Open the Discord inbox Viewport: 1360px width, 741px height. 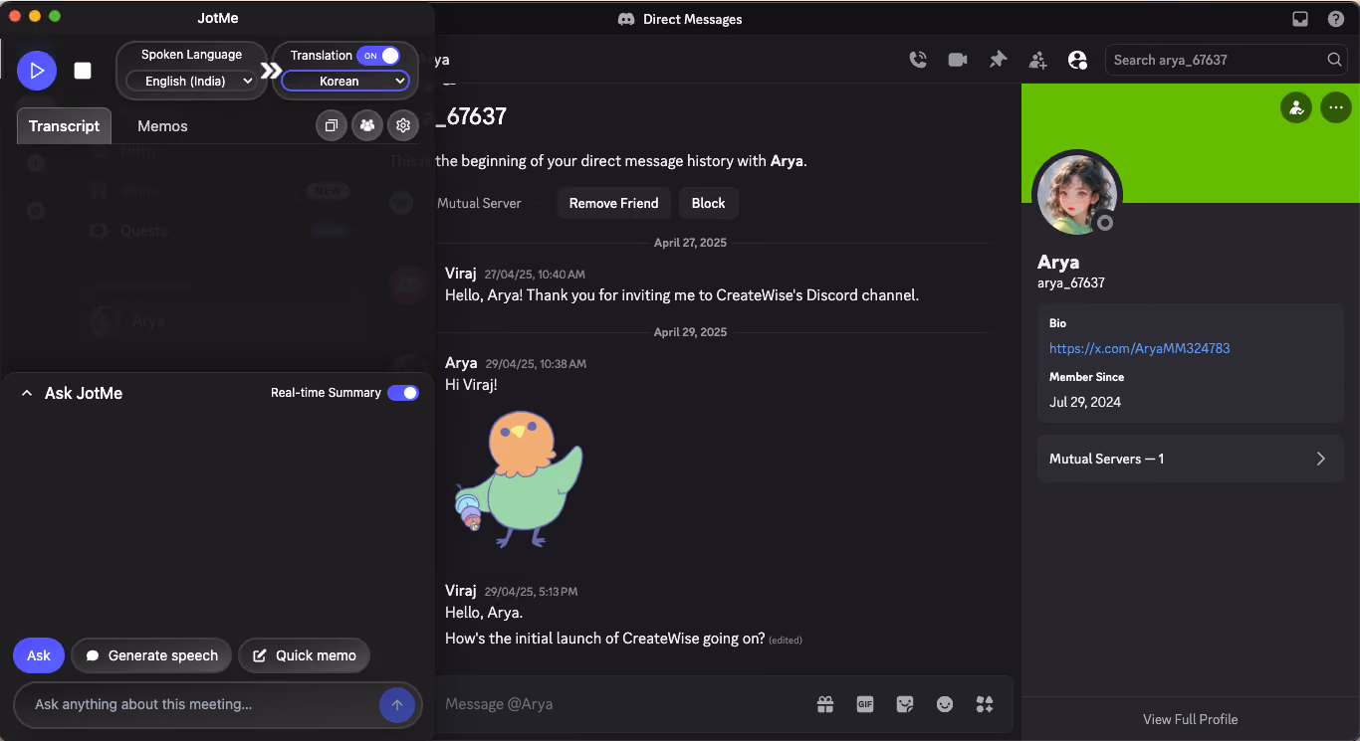[1299, 19]
